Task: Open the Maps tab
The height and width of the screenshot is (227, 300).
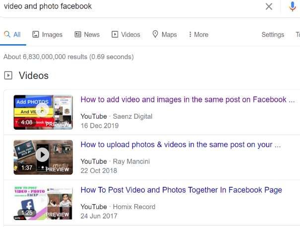Action: click(x=165, y=34)
